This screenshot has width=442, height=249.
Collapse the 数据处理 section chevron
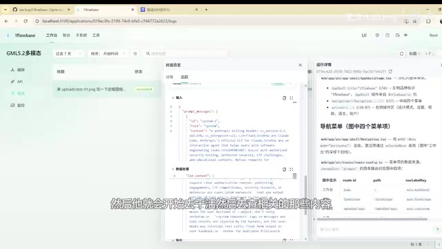tap(173, 169)
